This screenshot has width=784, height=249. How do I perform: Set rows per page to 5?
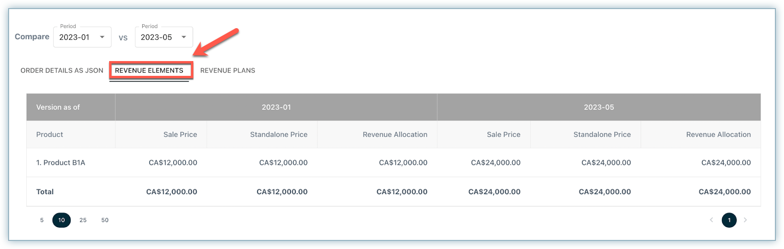point(42,220)
